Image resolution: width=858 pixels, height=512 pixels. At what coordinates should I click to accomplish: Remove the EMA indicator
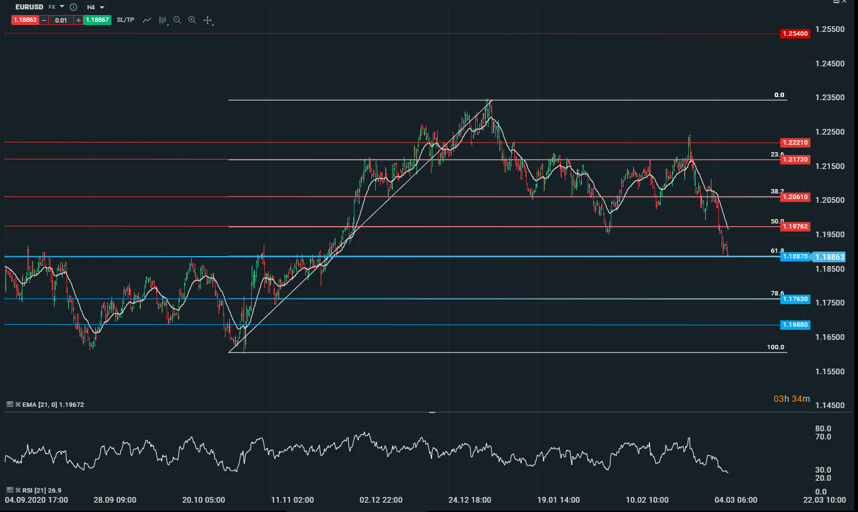(x=18, y=405)
